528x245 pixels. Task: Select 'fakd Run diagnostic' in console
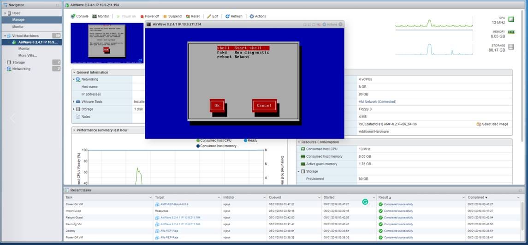click(243, 53)
